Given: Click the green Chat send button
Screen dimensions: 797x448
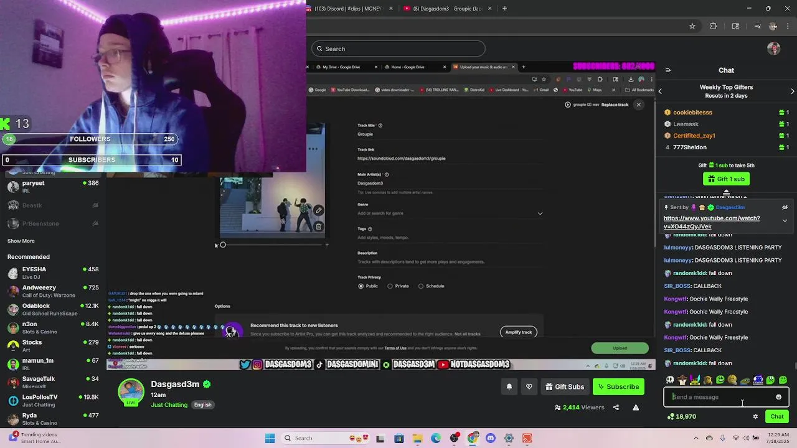Looking at the screenshot, I should pos(777,417).
